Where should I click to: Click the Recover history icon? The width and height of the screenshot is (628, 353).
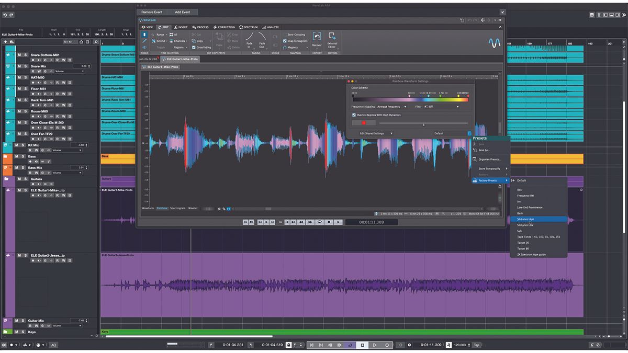pyautogui.click(x=317, y=37)
